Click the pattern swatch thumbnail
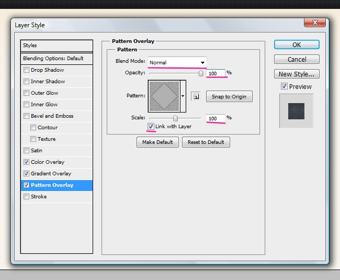The width and height of the screenshot is (340, 280). pos(164,96)
